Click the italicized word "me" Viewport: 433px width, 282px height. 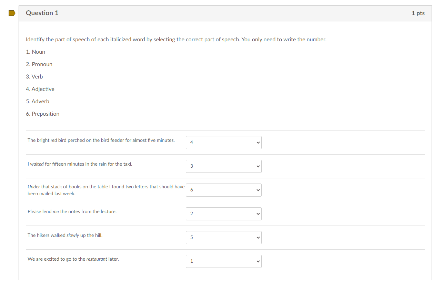click(x=56, y=212)
